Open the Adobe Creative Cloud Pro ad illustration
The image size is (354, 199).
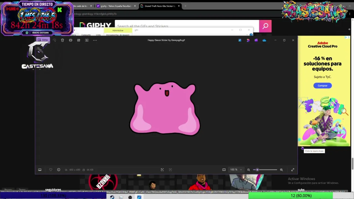[324, 121]
